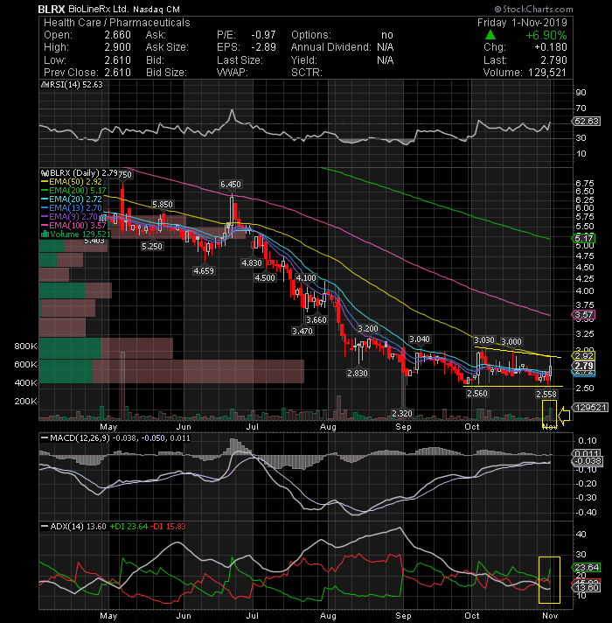The height and width of the screenshot is (623, 612).
Task: Click the 3.040 price label
Action: pos(420,339)
